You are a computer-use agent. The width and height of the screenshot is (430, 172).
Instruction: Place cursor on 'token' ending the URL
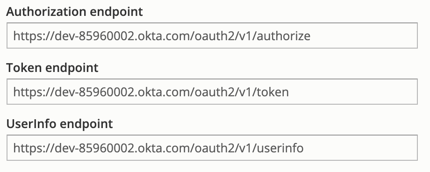point(272,92)
